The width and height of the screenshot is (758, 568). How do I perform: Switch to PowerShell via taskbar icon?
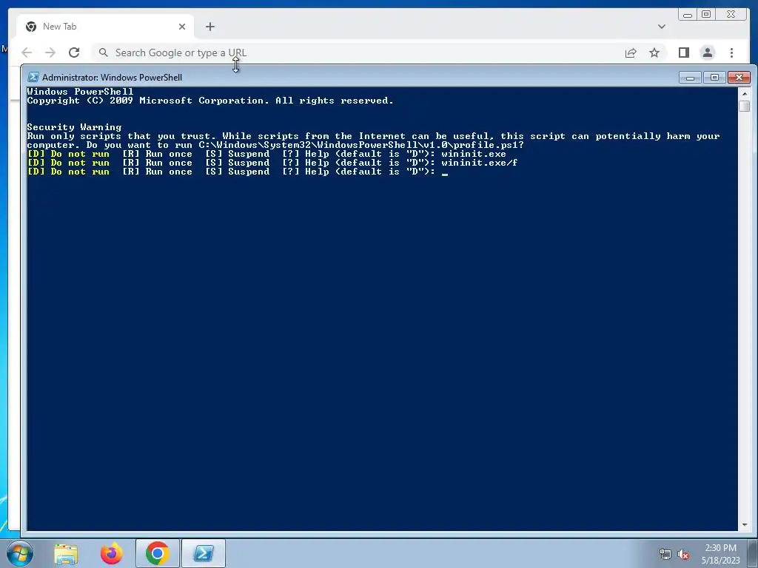coord(203,553)
